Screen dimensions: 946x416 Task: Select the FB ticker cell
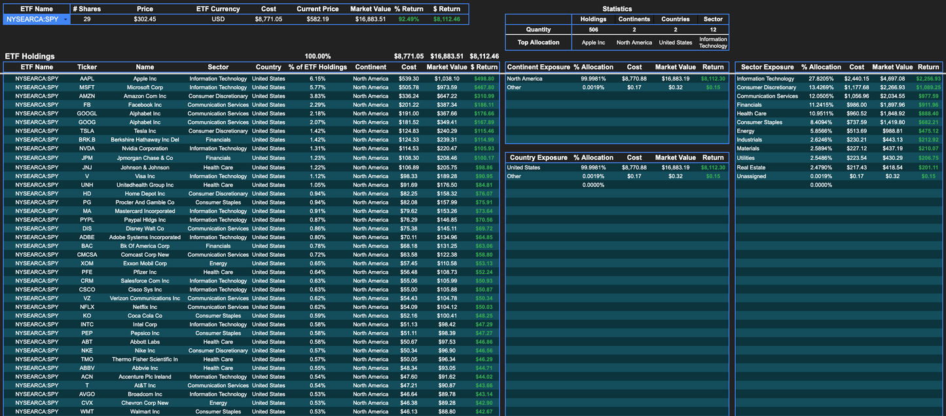pyautogui.click(x=87, y=105)
